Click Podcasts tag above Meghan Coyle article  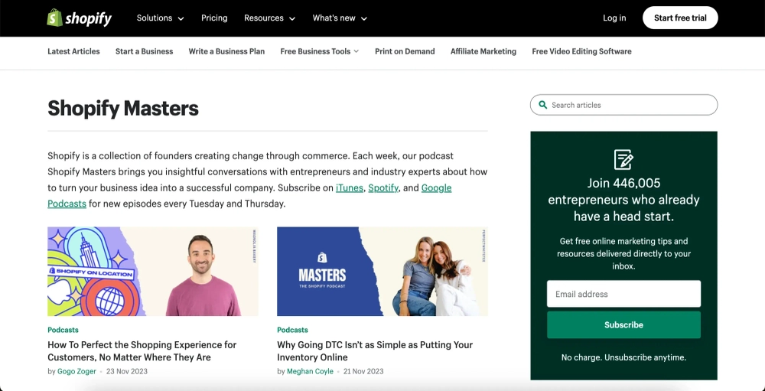pyautogui.click(x=292, y=330)
